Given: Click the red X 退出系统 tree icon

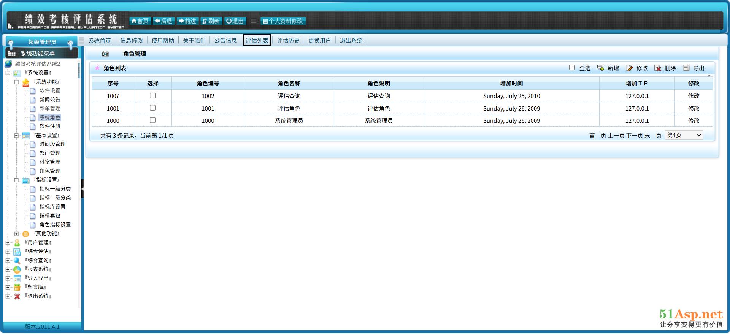Looking at the screenshot, I should (17, 296).
